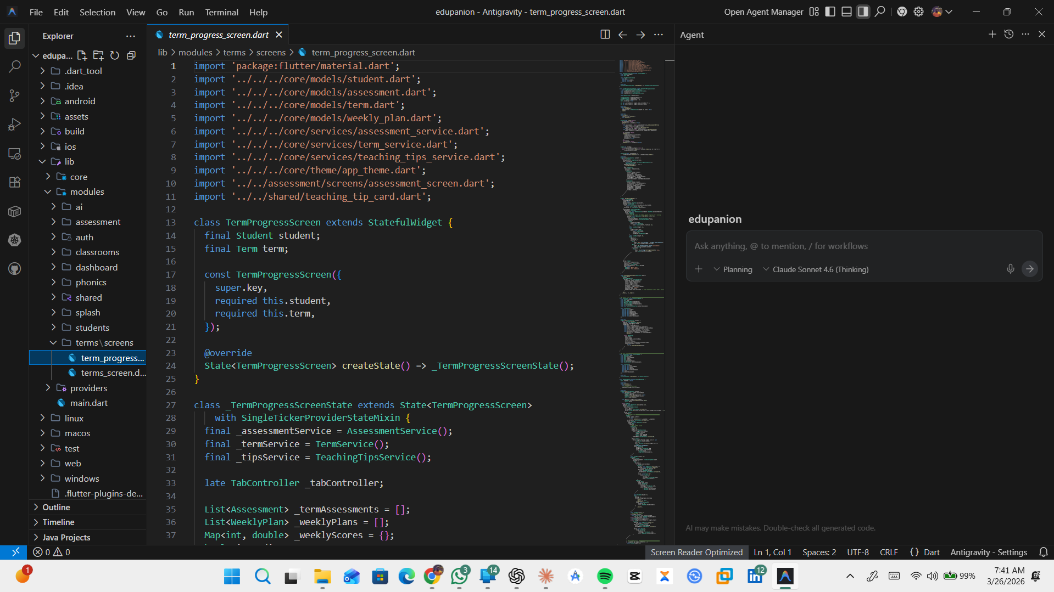Close the Agent panel
Viewport: 1054px width, 592px height.
[x=1042, y=34]
